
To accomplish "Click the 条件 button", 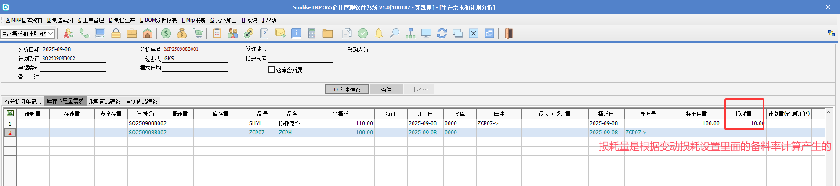I will [x=386, y=90].
